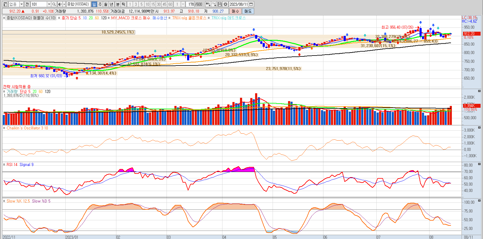
Task: Click the 종합(KOSDAQ) name field
Action: click(78, 4)
